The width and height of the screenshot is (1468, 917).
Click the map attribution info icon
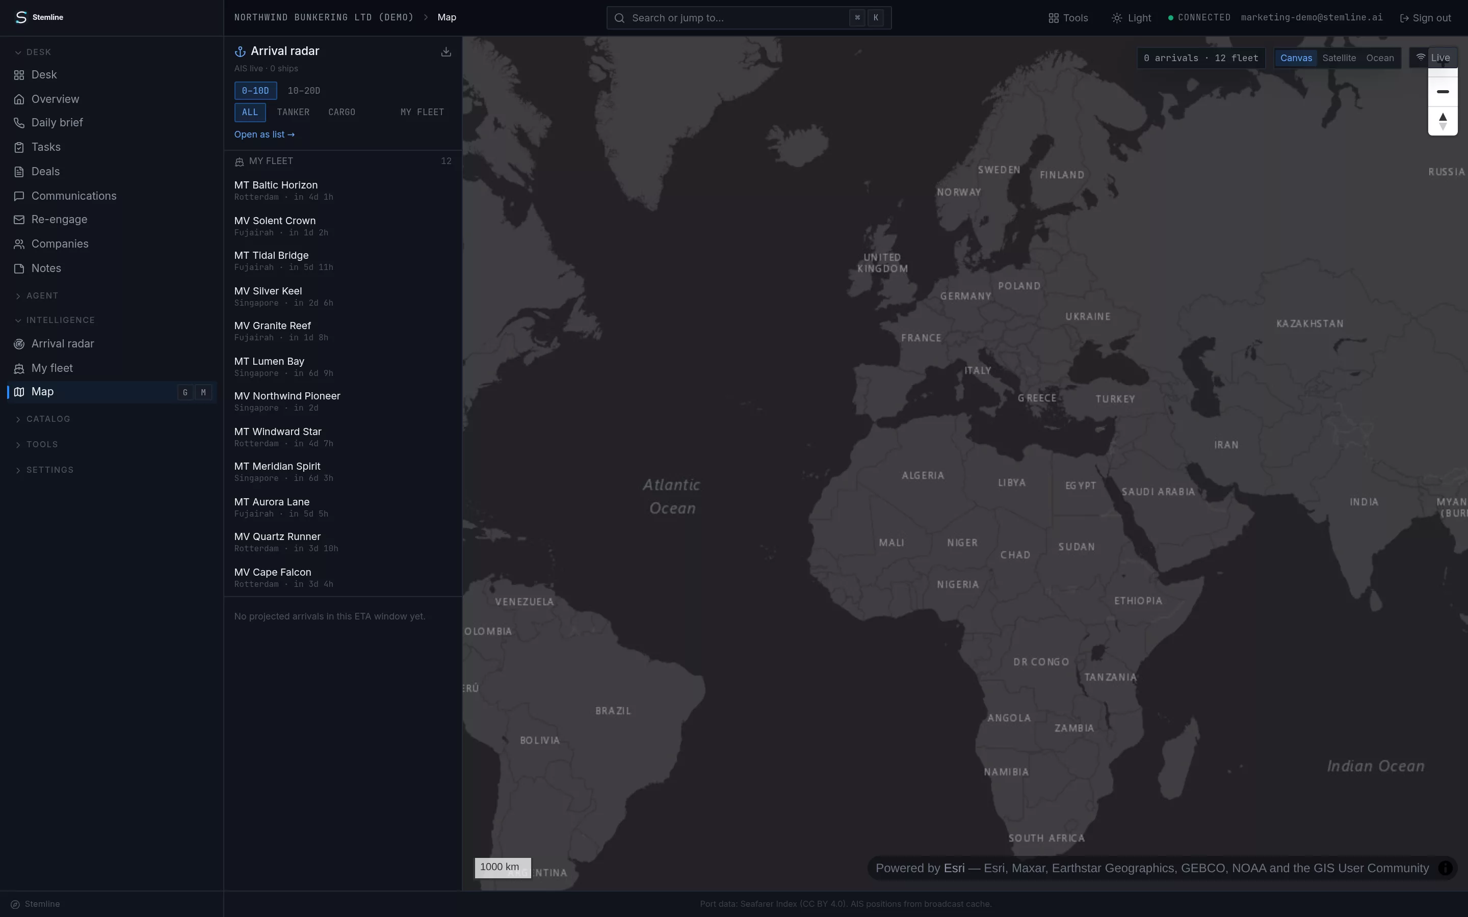coord(1446,868)
